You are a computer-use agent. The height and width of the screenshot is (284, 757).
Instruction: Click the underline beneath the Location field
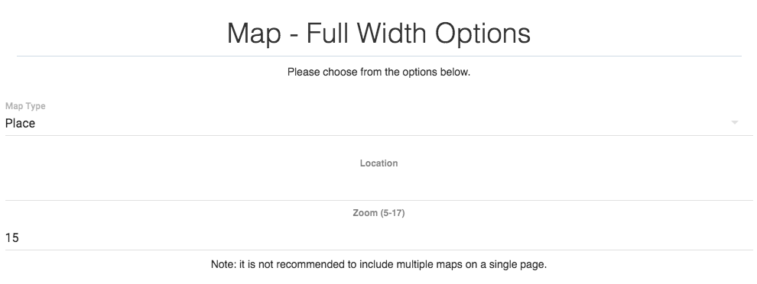coord(378,200)
